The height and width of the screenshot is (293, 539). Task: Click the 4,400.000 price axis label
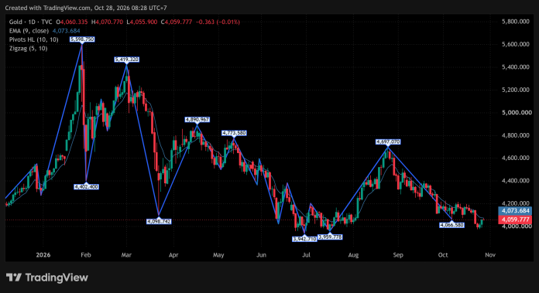515,181
